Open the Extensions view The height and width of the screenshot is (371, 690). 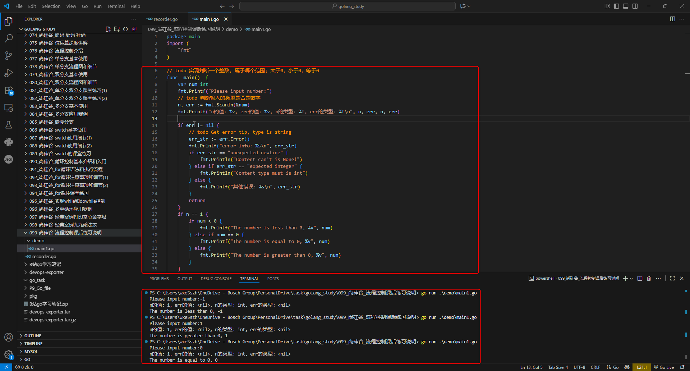(x=9, y=90)
